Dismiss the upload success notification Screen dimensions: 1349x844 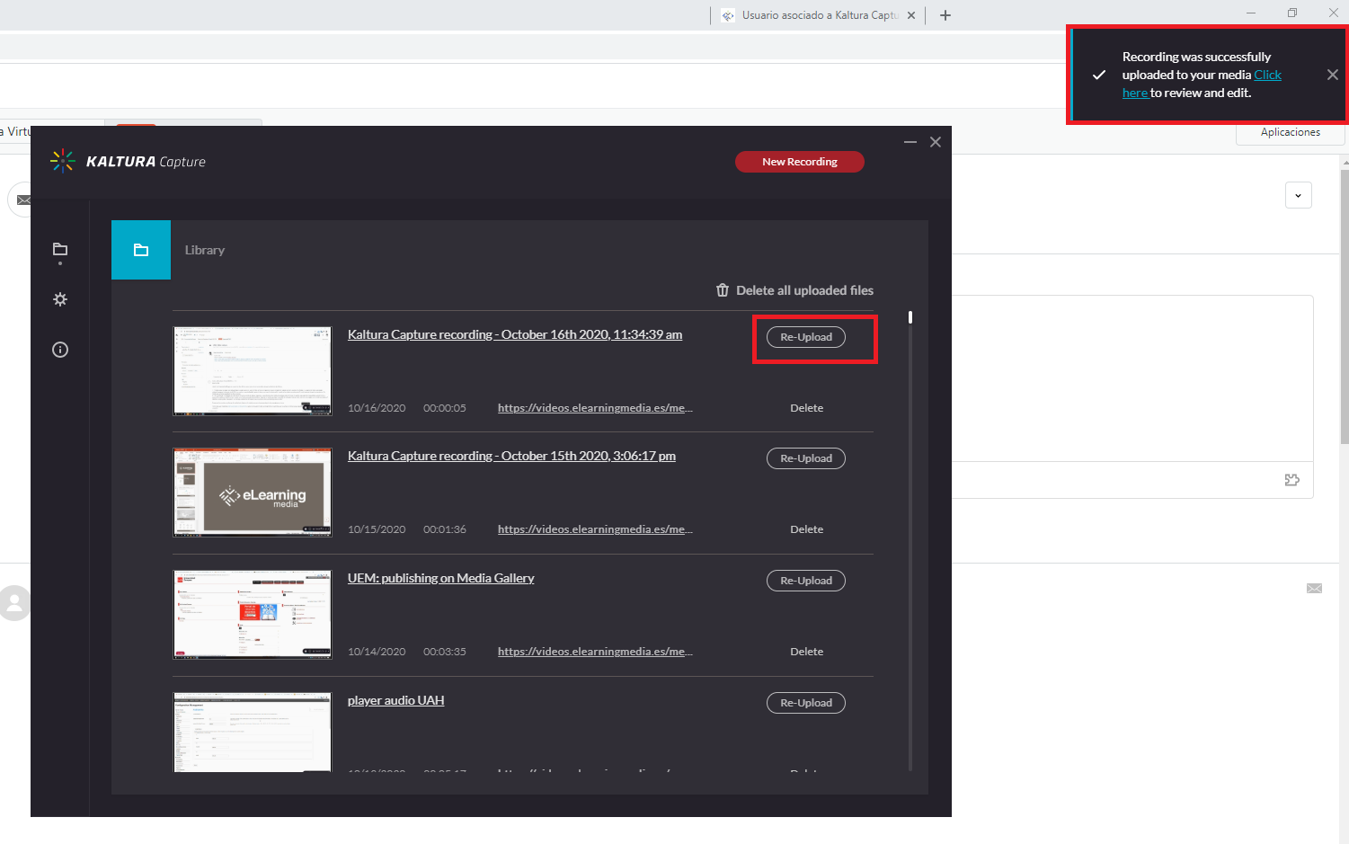(x=1333, y=75)
